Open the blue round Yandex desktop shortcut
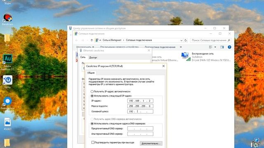 pos(7,101)
